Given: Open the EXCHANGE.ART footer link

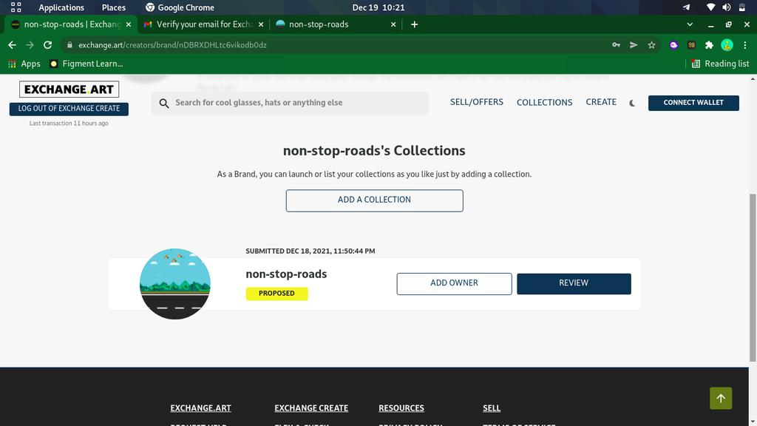Looking at the screenshot, I should 200,408.
